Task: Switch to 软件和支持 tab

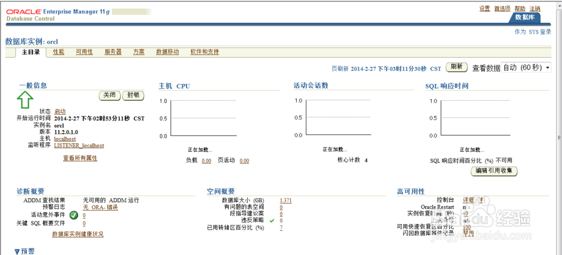Action: [205, 52]
